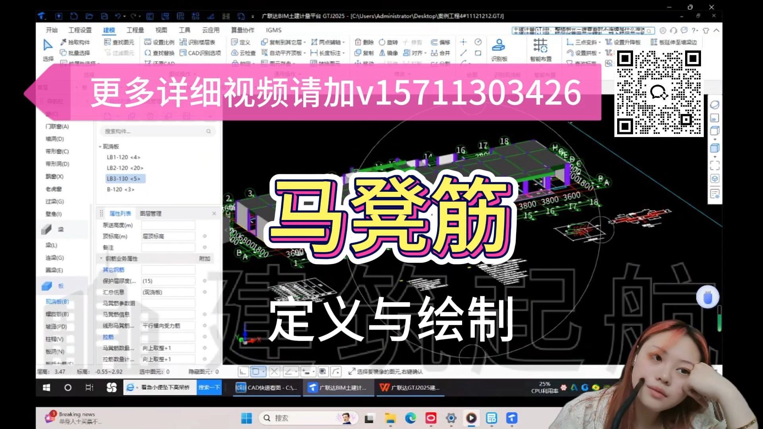Image resolution: width=763 pixels, height=429 pixels.
Task: Click the 识别板 recognize slab button
Action: pyautogui.click(x=499, y=50)
